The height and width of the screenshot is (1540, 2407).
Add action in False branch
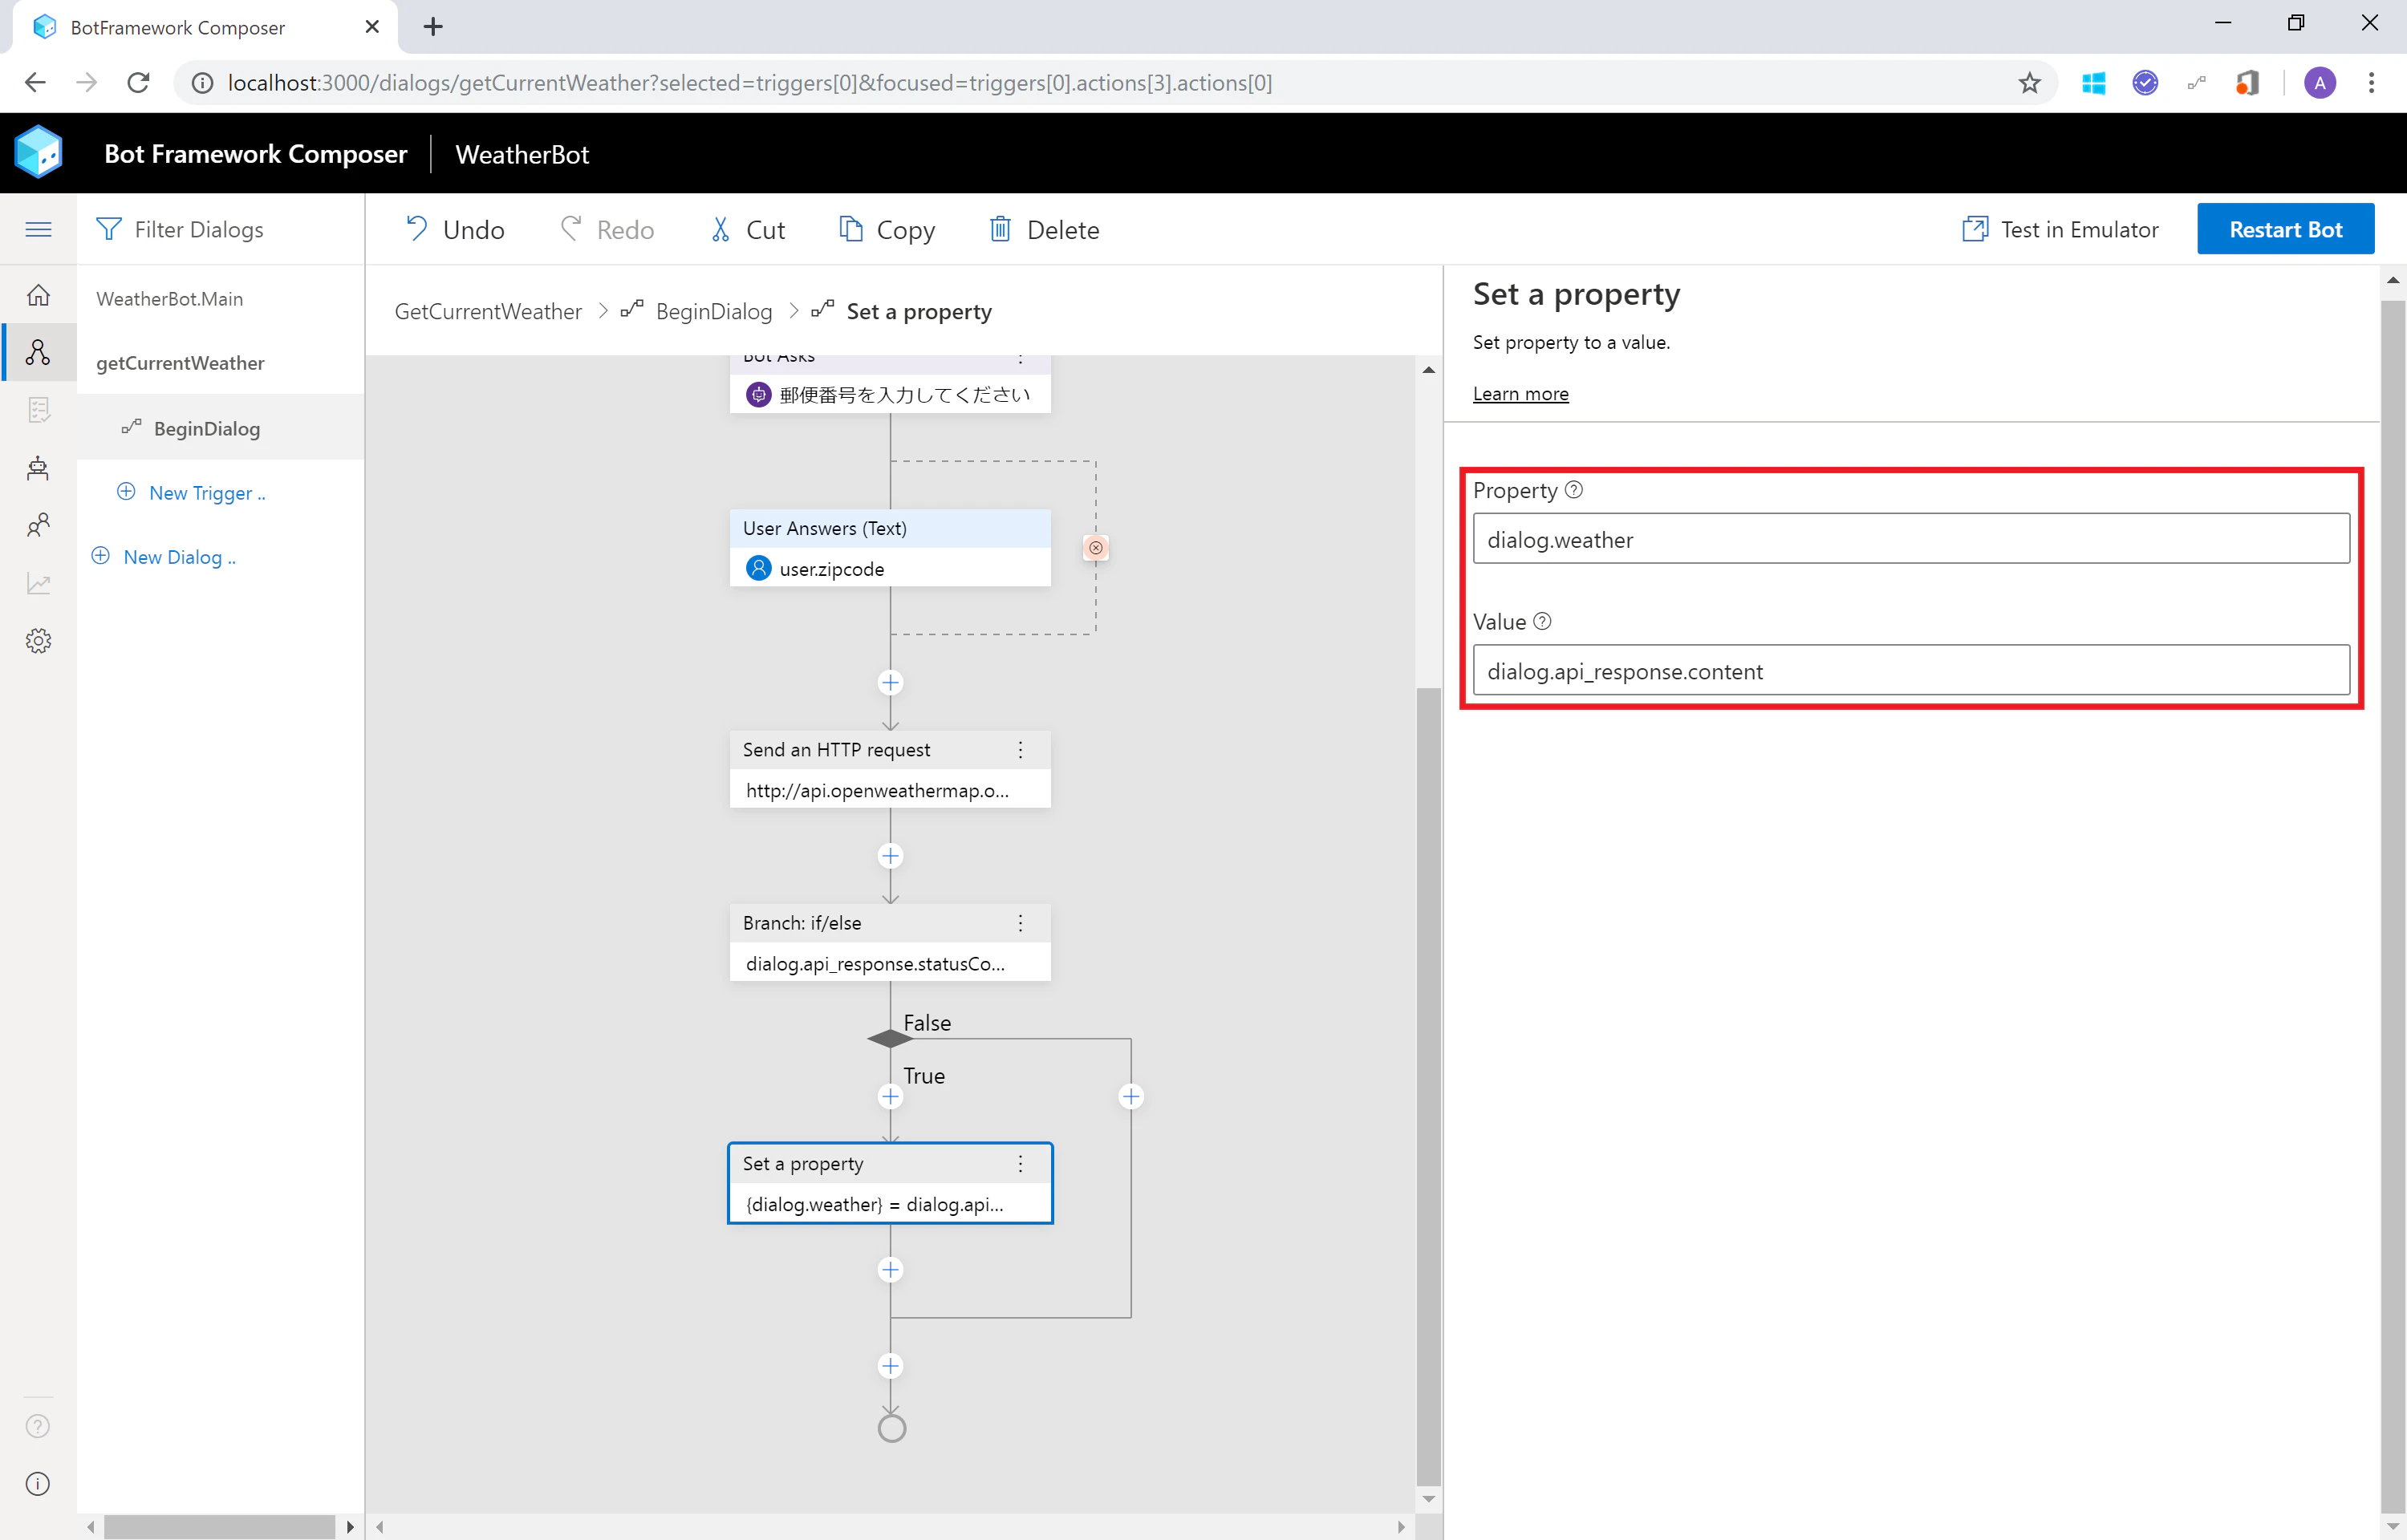pos(1131,1097)
